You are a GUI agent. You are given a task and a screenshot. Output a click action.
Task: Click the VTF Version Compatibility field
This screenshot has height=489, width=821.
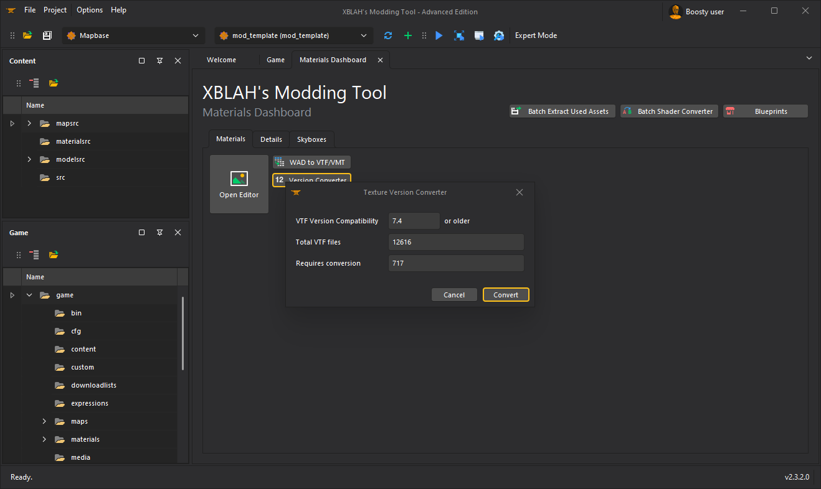coord(414,221)
